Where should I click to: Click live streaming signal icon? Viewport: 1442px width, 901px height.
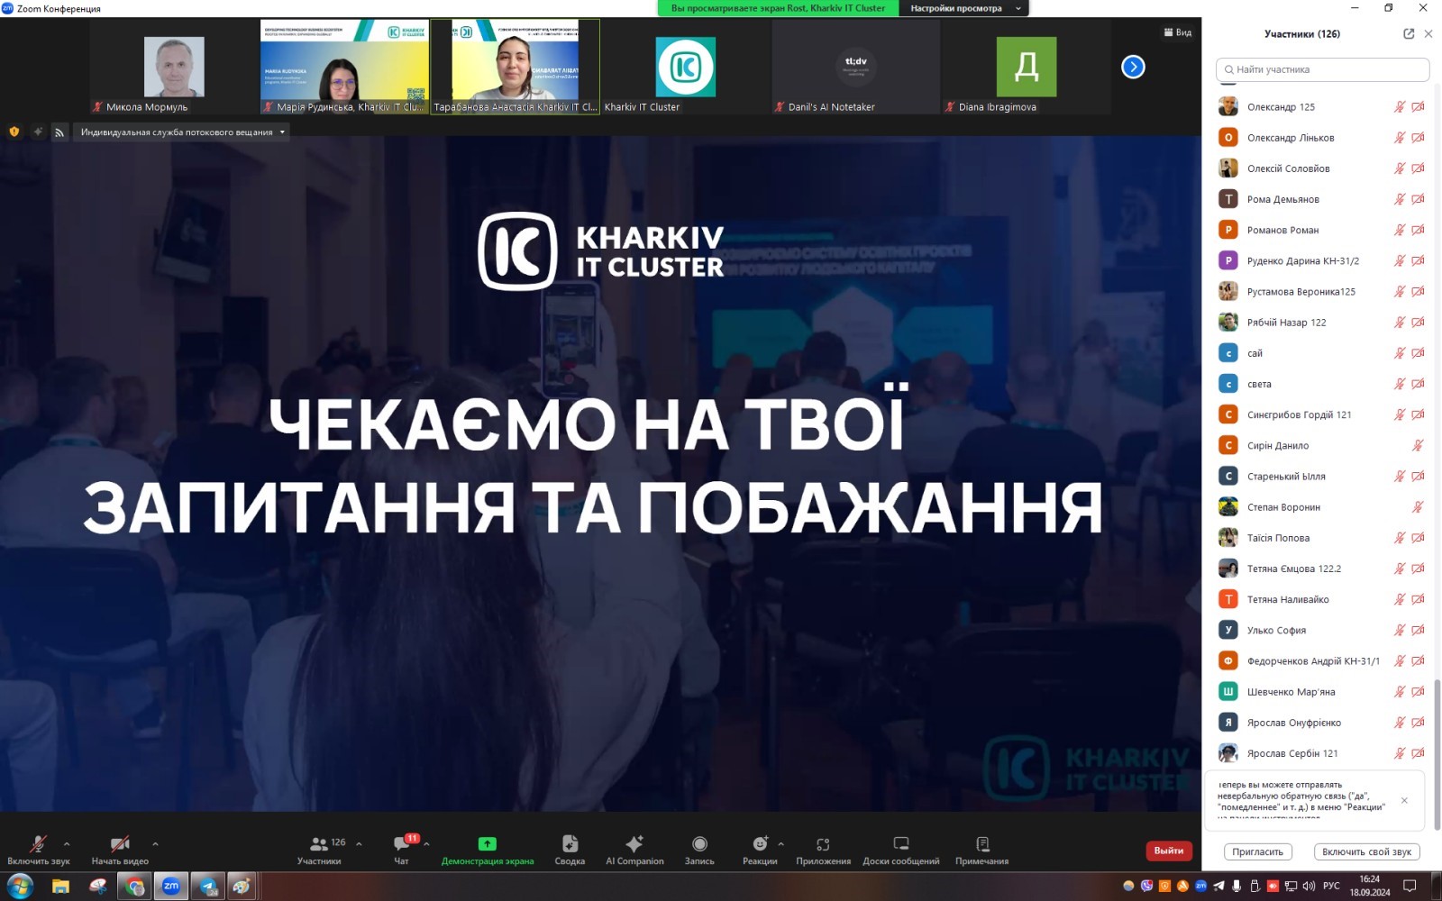[x=59, y=132]
